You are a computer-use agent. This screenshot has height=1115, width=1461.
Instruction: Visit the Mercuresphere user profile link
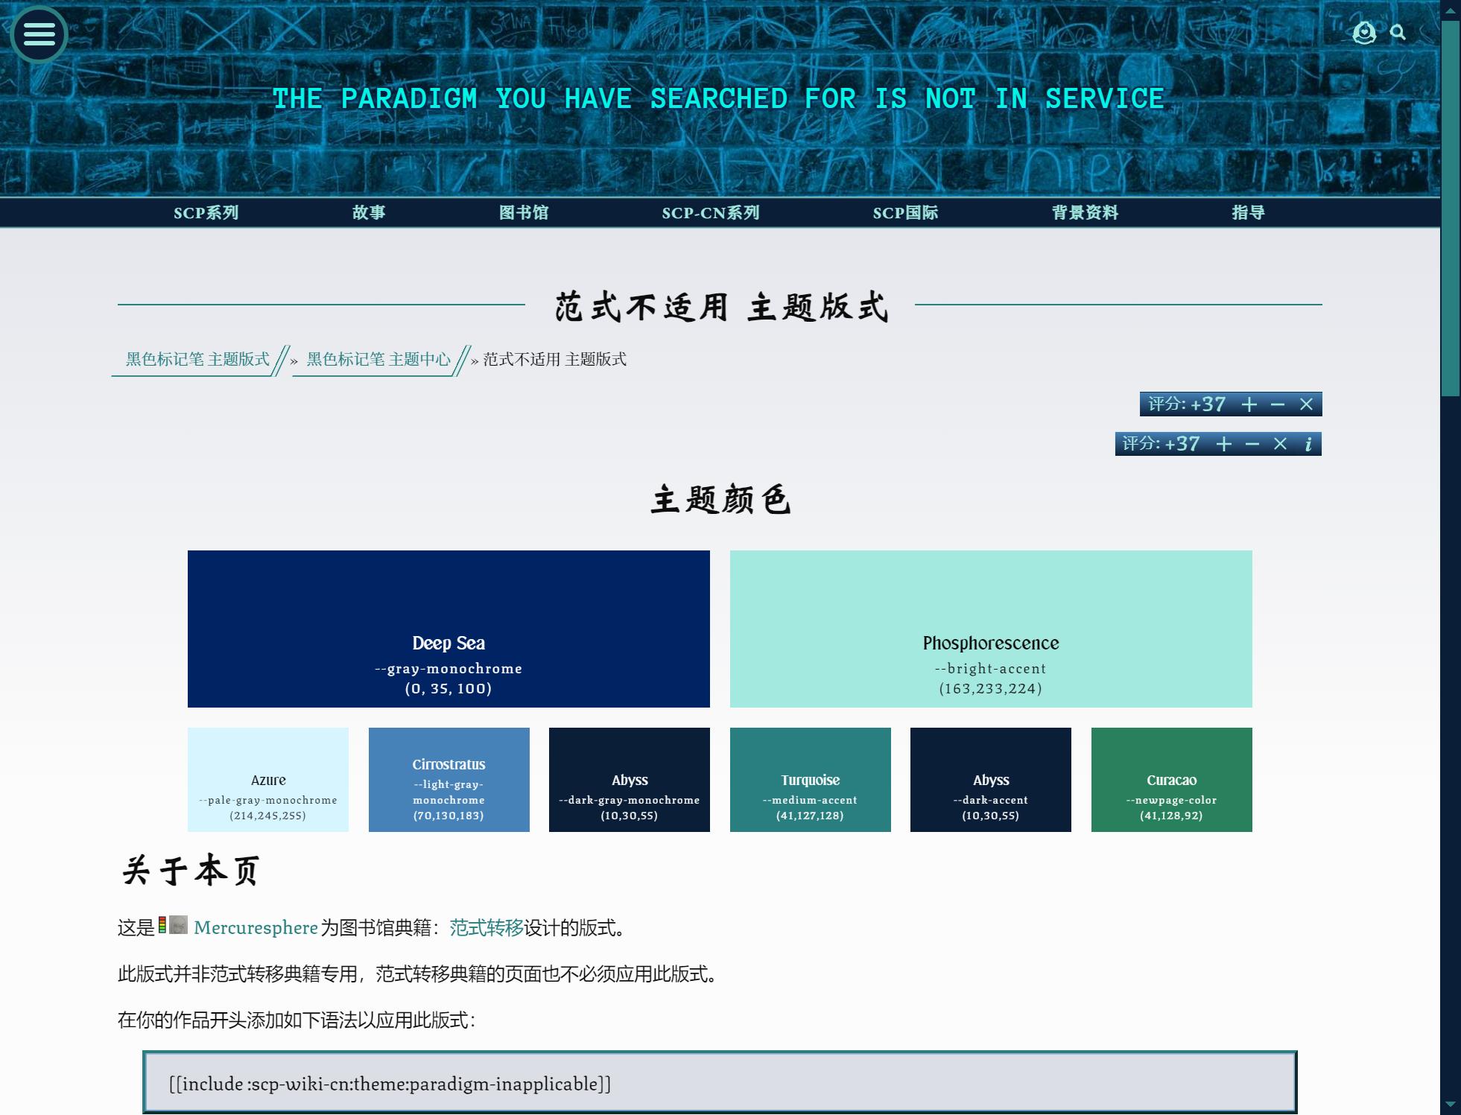[256, 928]
